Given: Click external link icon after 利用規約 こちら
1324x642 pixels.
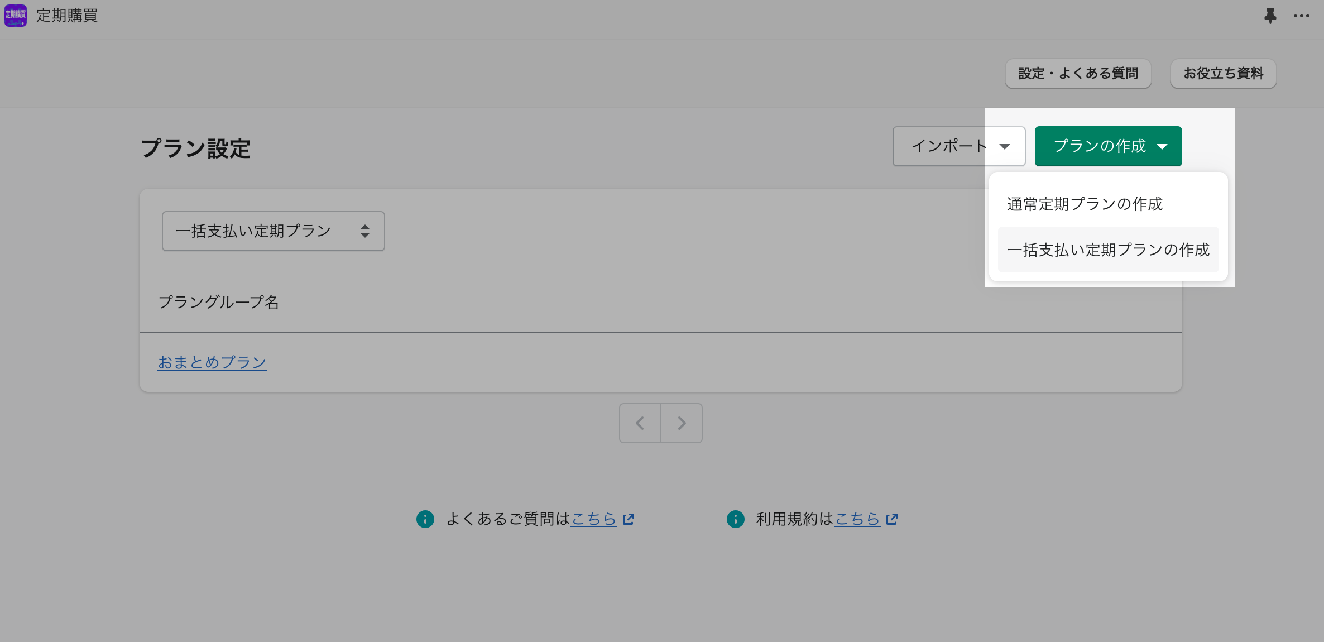Looking at the screenshot, I should click(x=892, y=519).
